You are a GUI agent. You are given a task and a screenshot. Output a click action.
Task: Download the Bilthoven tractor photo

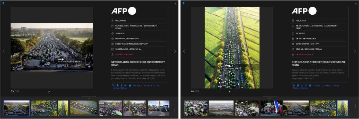click(x=122, y=86)
